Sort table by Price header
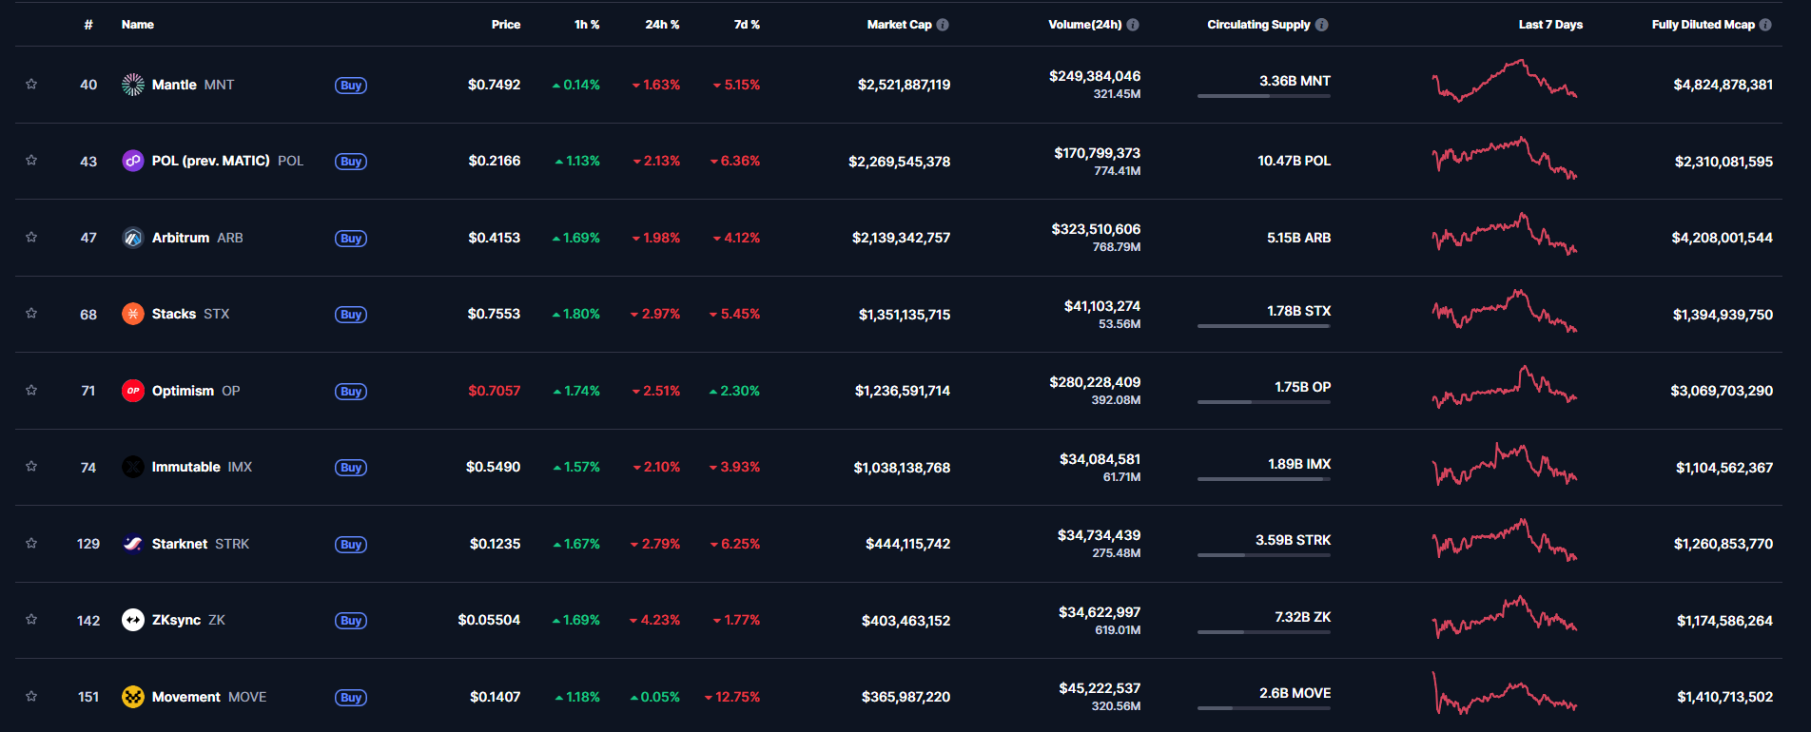This screenshot has width=1811, height=732. coord(506,25)
